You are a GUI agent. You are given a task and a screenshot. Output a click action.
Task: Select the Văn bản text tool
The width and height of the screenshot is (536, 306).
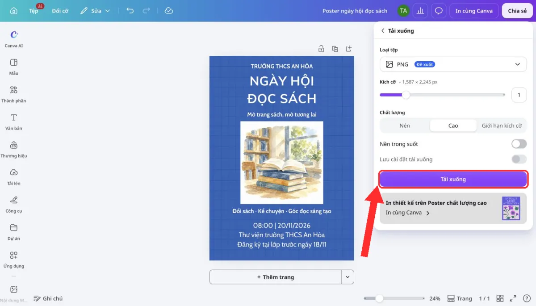point(14,122)
